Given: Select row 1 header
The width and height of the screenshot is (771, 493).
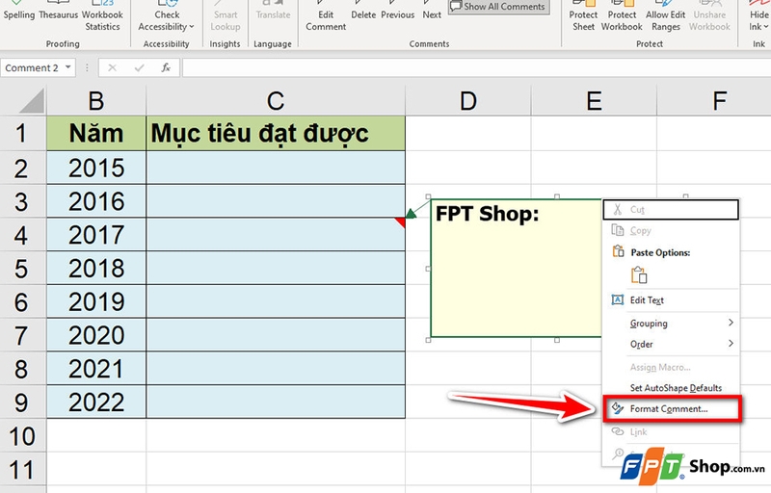Looking at the screenshot, I should (21, 134).
